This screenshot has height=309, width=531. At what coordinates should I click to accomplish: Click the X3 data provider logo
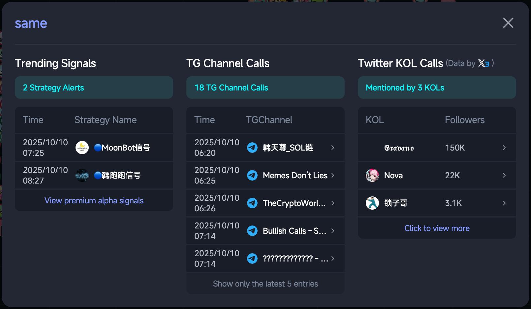(x=484, y=63)
